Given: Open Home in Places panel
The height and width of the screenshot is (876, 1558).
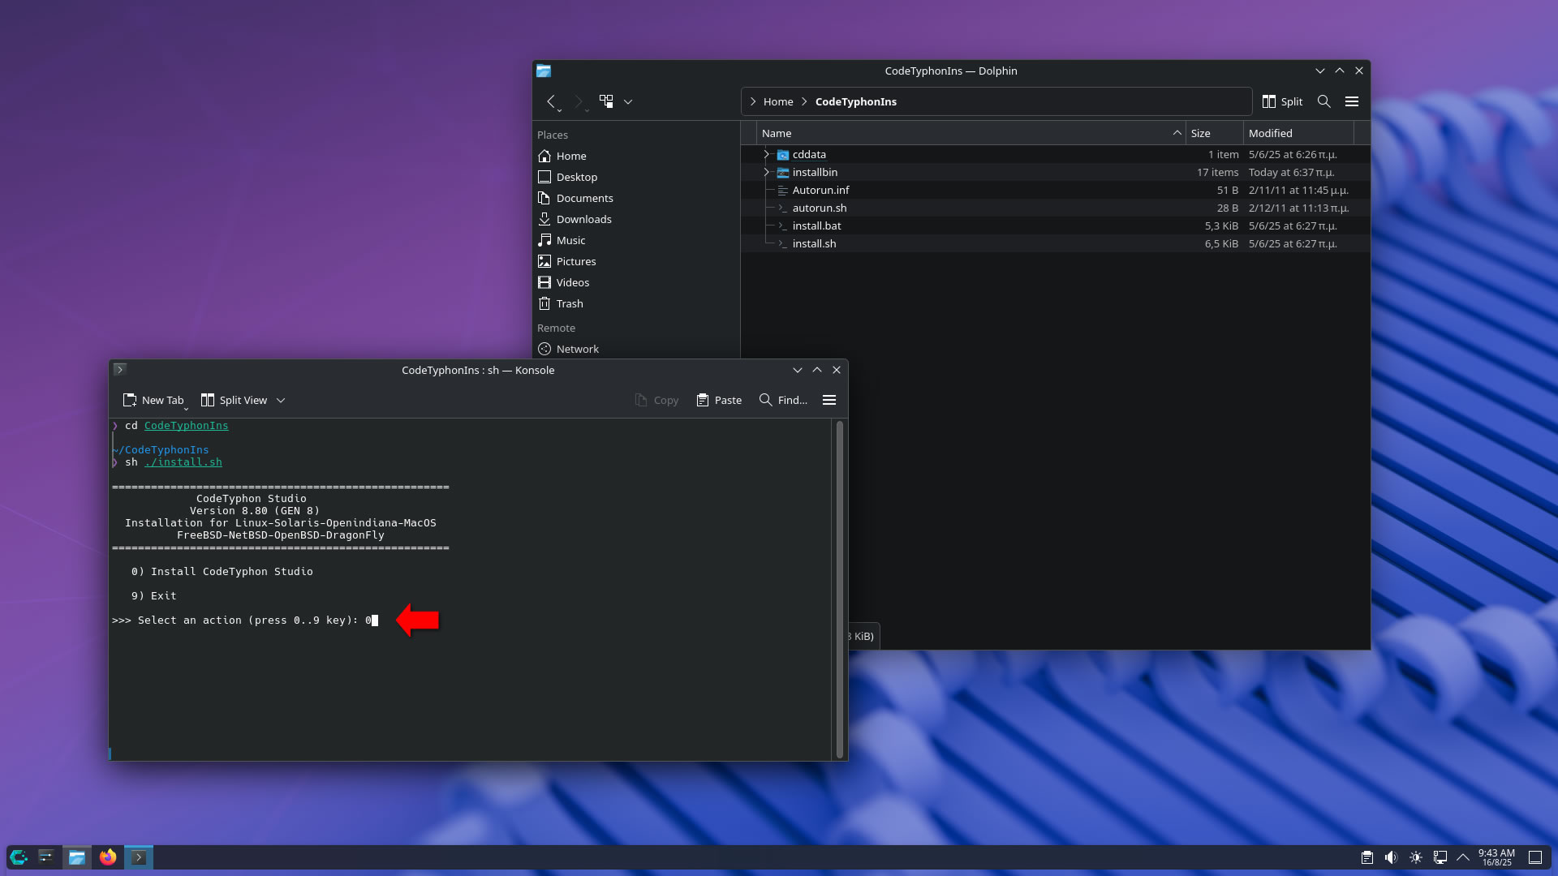Looking at the screenshot, I should (636, 156).
